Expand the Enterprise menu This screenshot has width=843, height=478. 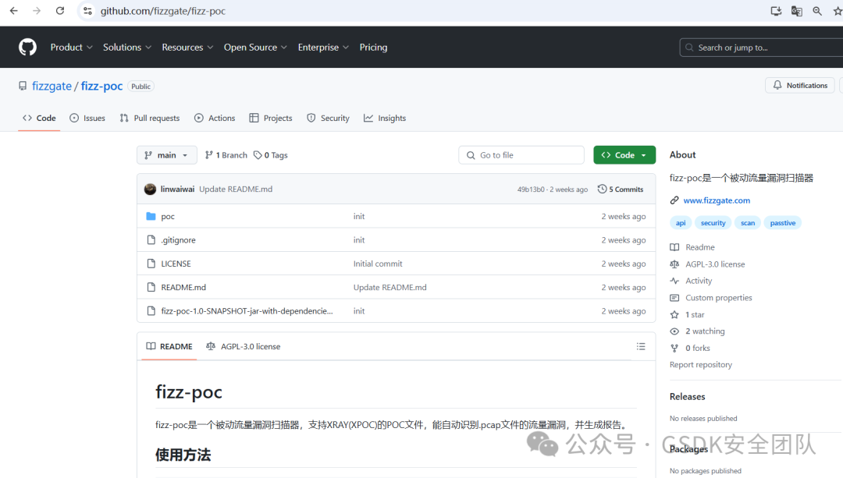tap(323, 48)
